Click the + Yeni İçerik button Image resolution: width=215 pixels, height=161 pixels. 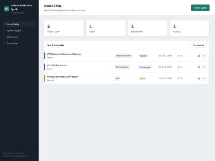[x=200, y=8]
